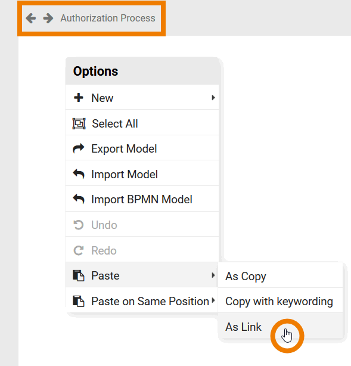Expand the Paste on Same Position arrow
This screenshot has width=351, height=366.
tap(213, 300)
